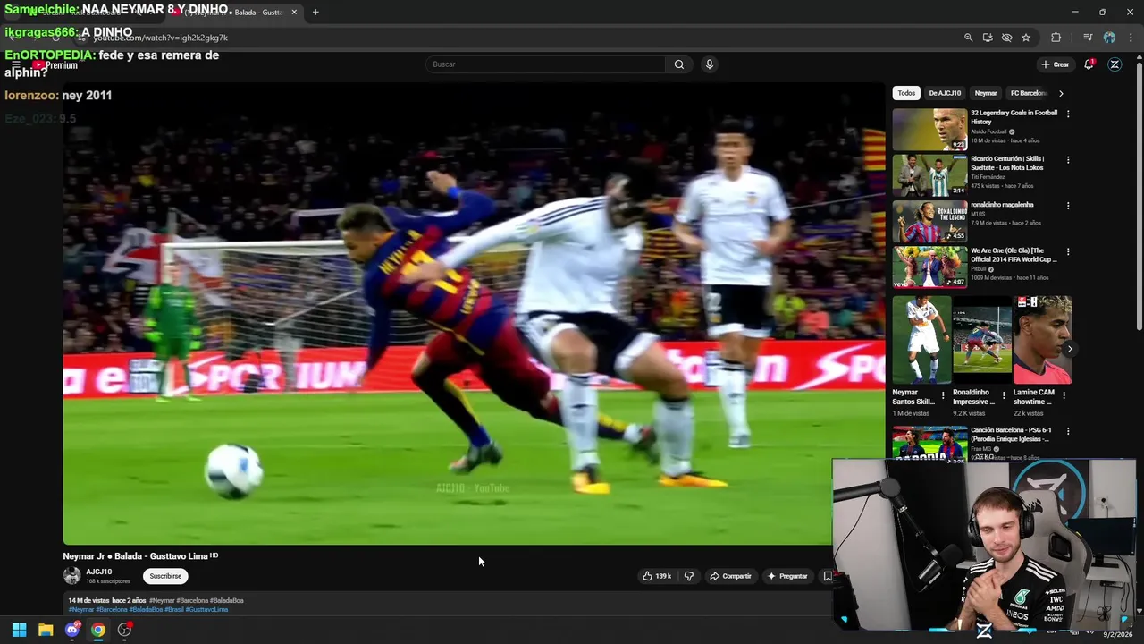Click the #GusttavoLima hashtag link
Viewport: 1144px width, 644px height.
(207, 609)
